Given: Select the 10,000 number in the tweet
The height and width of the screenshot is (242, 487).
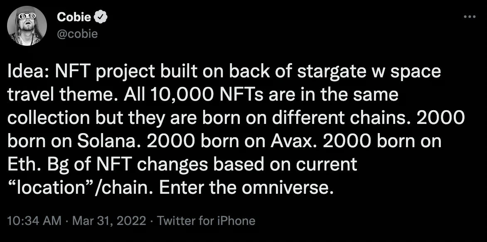Looking at the screenshot, I should 180,95.
